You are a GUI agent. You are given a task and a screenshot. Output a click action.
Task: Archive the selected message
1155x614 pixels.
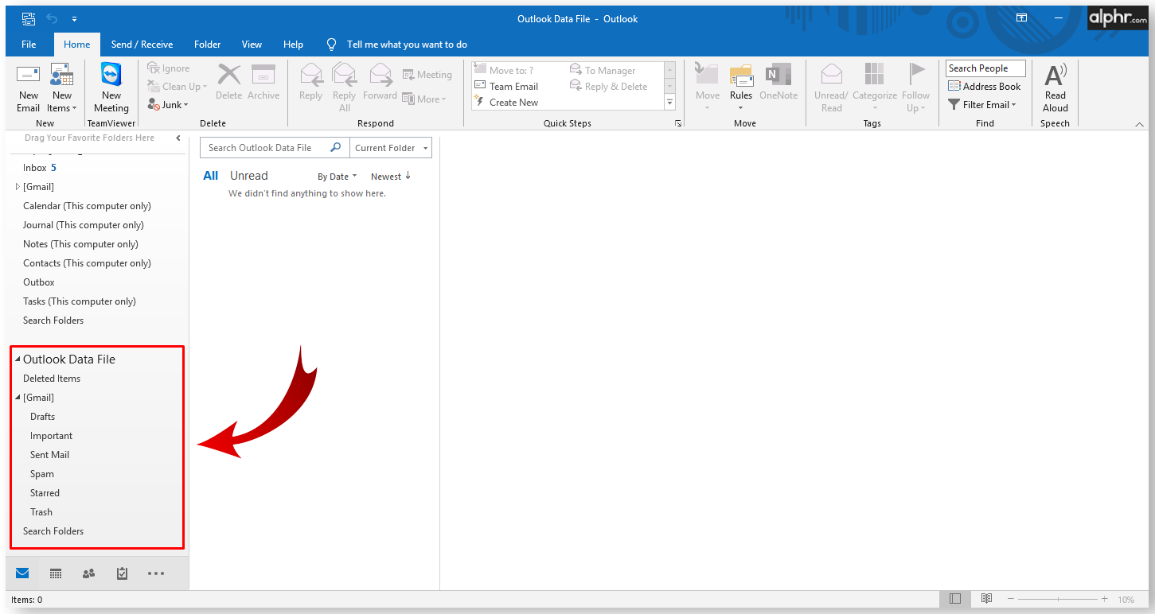pos(263,82)
